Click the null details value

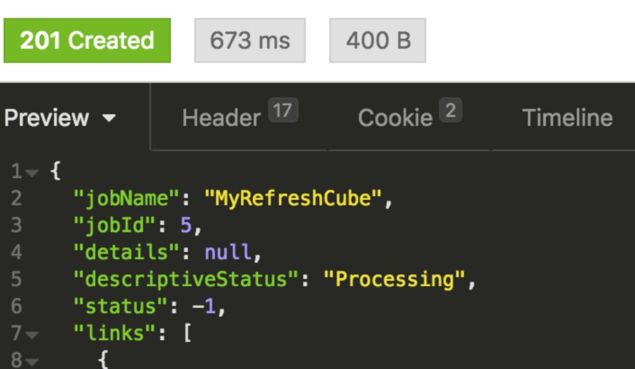[x=228, y=252]
